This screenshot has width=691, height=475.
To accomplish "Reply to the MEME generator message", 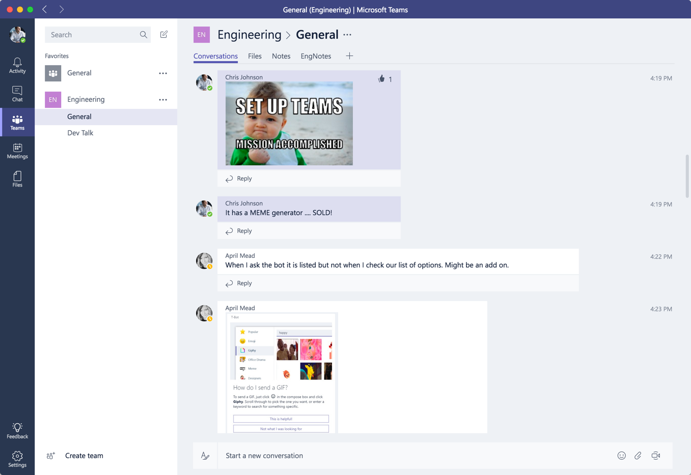I will click(x=239, y=231).
